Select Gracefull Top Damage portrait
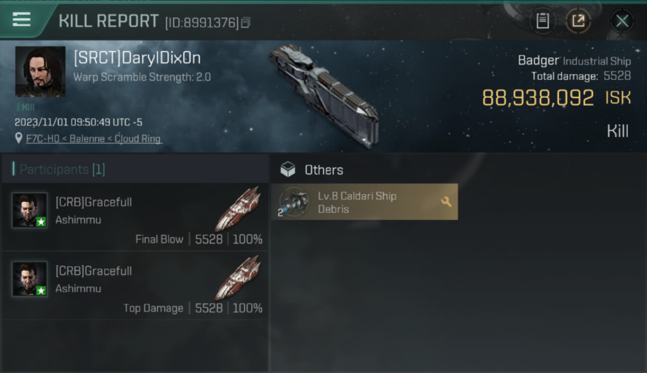The height and width of the screenshot is (373, 647). 30,279
